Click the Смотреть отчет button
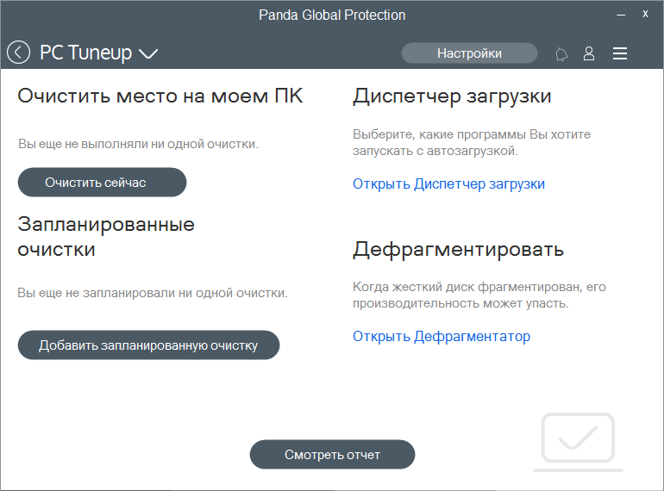This screenshot has width=664, height=491. tap(332, 455)
